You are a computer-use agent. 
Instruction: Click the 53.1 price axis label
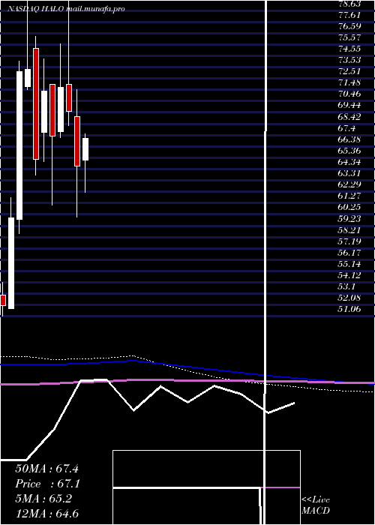coord(346,286)
